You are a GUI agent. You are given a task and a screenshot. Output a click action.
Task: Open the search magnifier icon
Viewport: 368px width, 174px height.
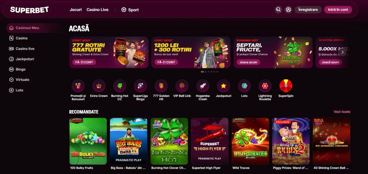coord(278,10)
